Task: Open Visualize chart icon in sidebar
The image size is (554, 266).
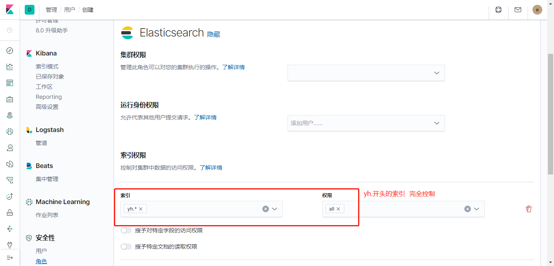Action: tap(10, 67)
